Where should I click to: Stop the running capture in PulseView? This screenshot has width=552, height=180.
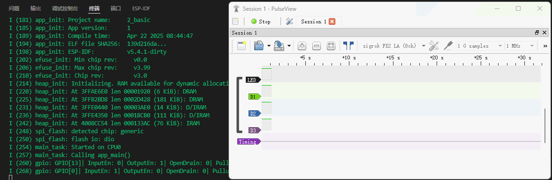tap(261, 22)
